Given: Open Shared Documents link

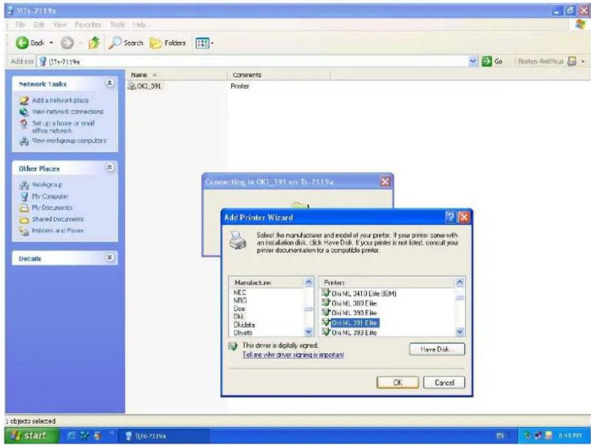Looking at the screenshot, I should 58,219.
